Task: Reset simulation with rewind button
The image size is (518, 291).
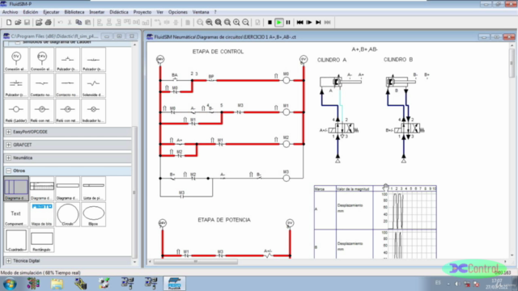Action: pyautogui.click(x=300, y=23)
